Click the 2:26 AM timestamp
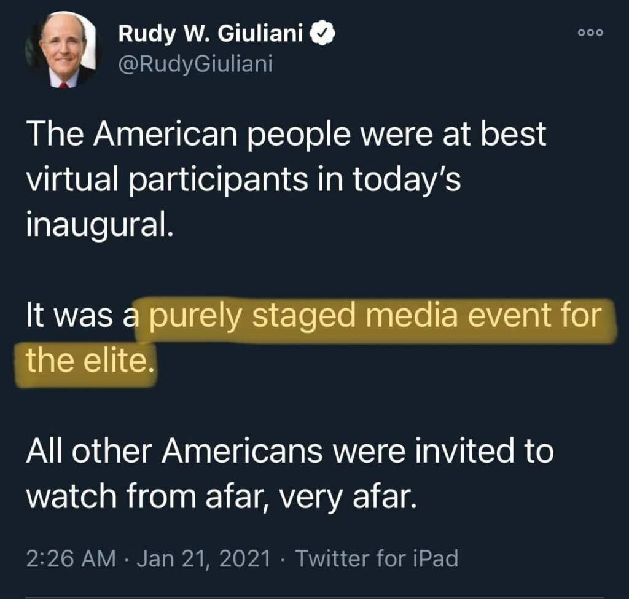This screenshot has height=599, width=629. 71,558
